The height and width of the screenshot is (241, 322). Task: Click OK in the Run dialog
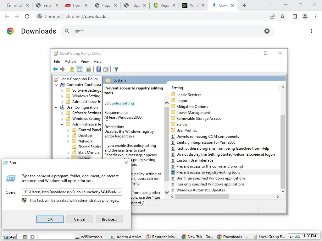(50, 219)
